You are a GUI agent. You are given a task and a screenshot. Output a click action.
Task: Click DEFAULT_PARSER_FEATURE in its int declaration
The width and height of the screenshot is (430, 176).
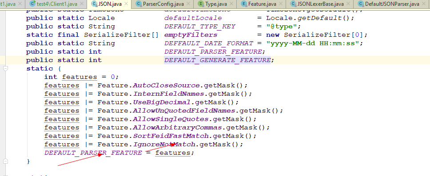click(x=213, y=51)
